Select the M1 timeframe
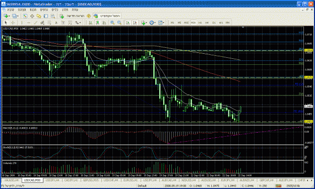 [172, 23]
